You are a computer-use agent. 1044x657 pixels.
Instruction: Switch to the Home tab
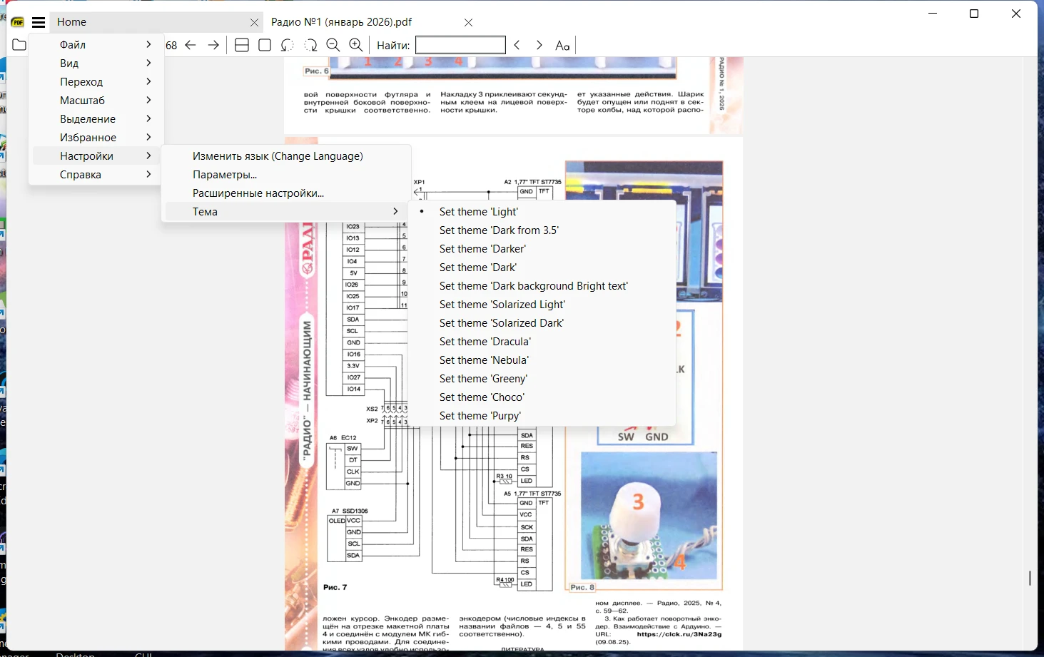click(x=72, y=22)
